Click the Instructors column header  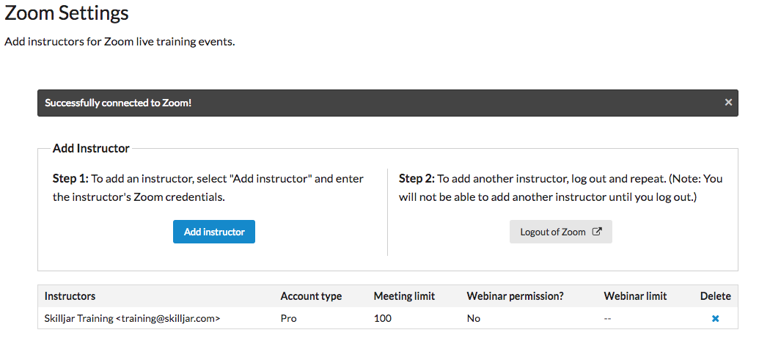click(x=70, y=296)
